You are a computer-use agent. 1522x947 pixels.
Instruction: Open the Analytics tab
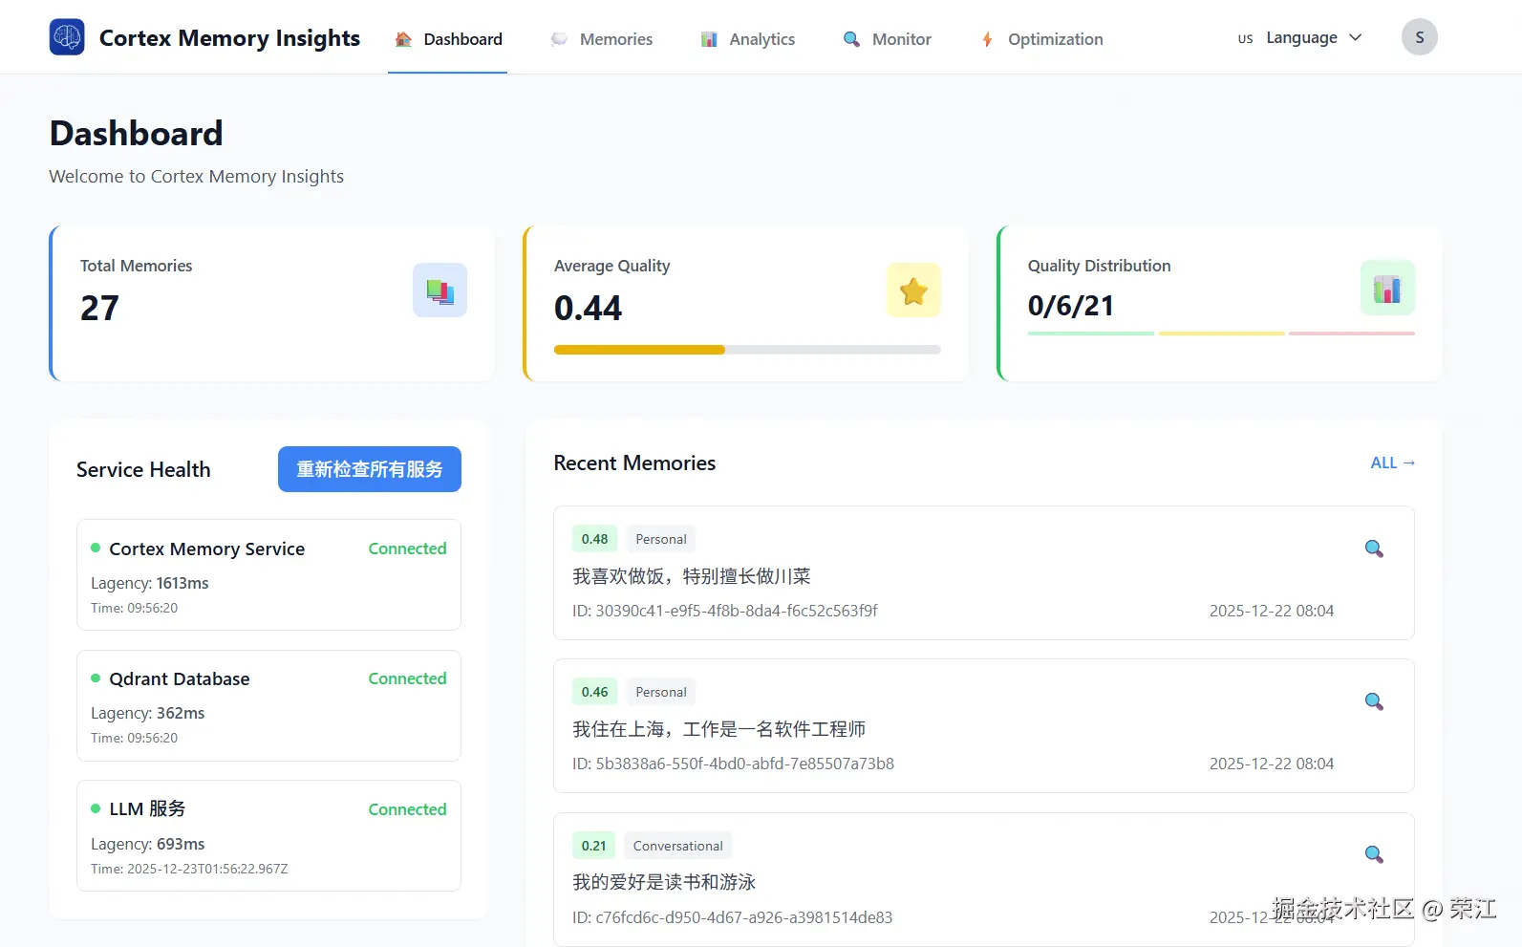click(748, 39)
